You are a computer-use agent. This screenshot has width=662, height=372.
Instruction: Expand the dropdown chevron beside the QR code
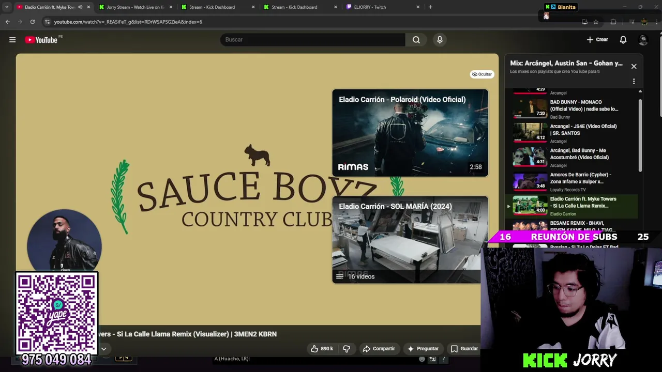point(103,349)
